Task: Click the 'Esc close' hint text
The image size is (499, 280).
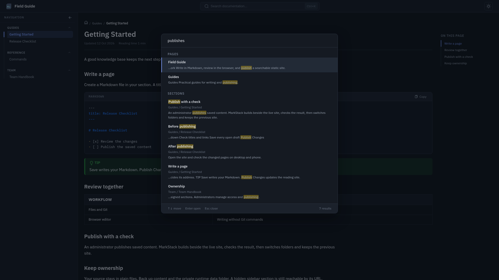Action: point(211,208)
